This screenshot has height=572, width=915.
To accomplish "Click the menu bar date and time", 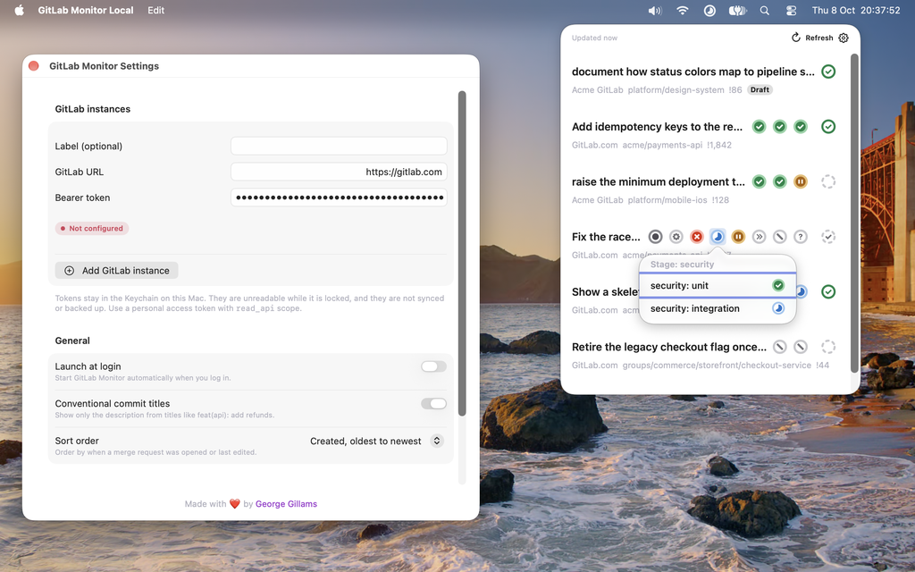I will coord(856,11).
